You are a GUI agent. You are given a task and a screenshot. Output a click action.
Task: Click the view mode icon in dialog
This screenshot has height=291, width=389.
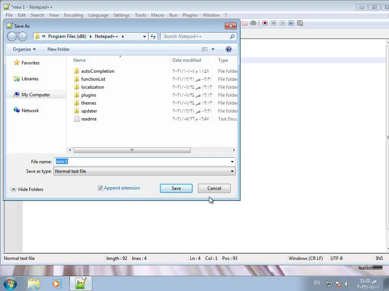pos(205,49)
